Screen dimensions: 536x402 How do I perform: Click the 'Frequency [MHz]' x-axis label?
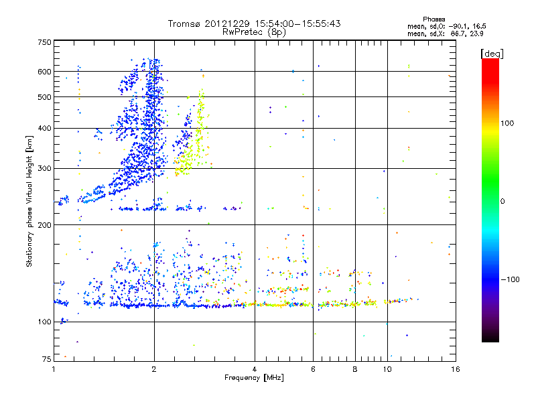click(254, 378)
